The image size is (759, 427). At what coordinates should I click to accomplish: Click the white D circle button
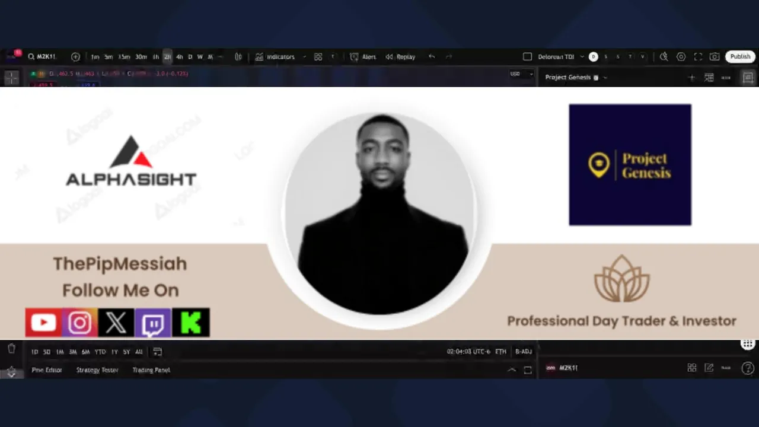[593, 57]
